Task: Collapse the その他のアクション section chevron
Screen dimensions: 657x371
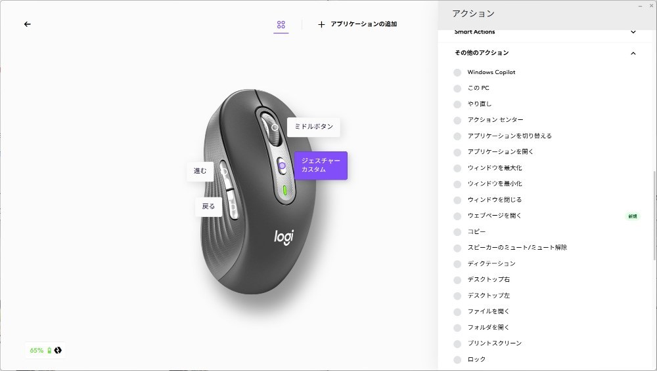Action: [x=633, y=53]
